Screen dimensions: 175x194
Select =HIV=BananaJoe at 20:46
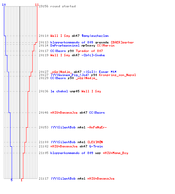click(64, 113)
